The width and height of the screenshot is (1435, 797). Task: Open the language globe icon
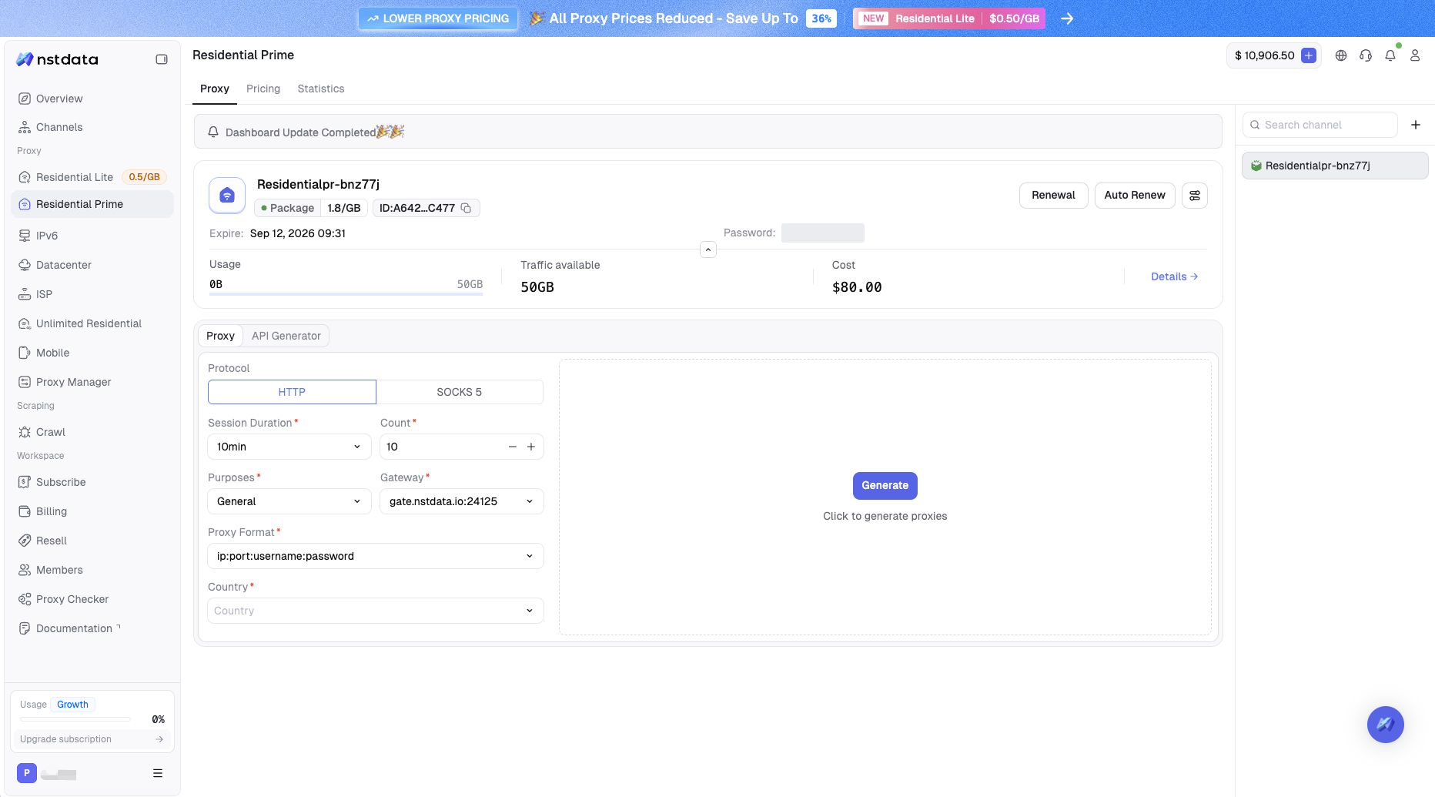(1341, 55)
